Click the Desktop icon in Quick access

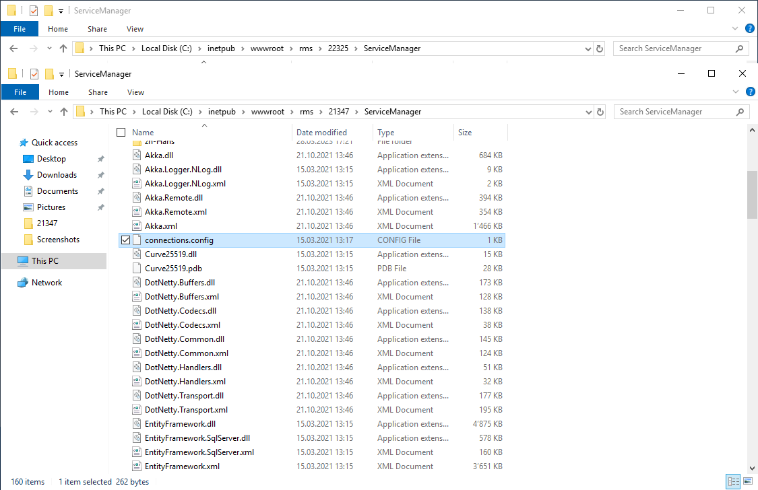pos(28,159)
